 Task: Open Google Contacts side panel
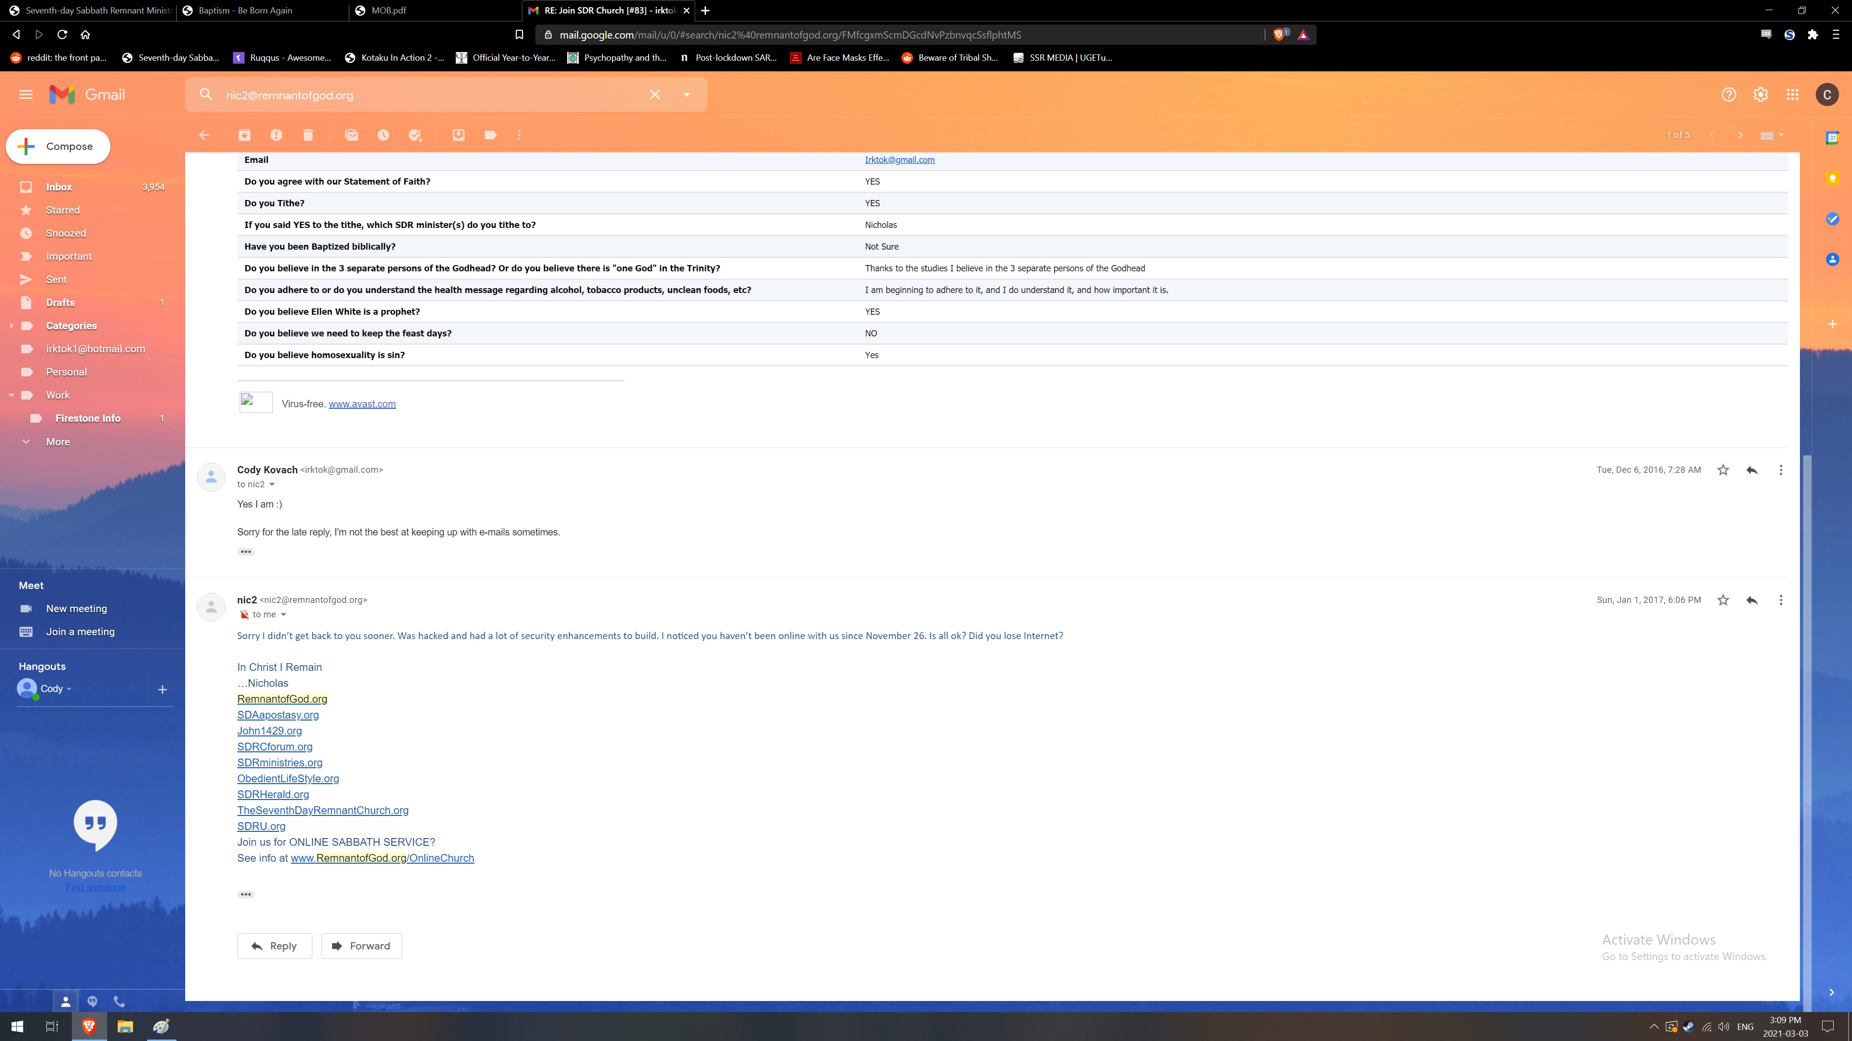[1833, 259]
